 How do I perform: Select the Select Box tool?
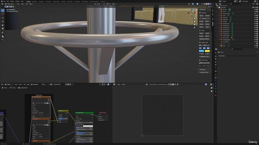(3, 10)
